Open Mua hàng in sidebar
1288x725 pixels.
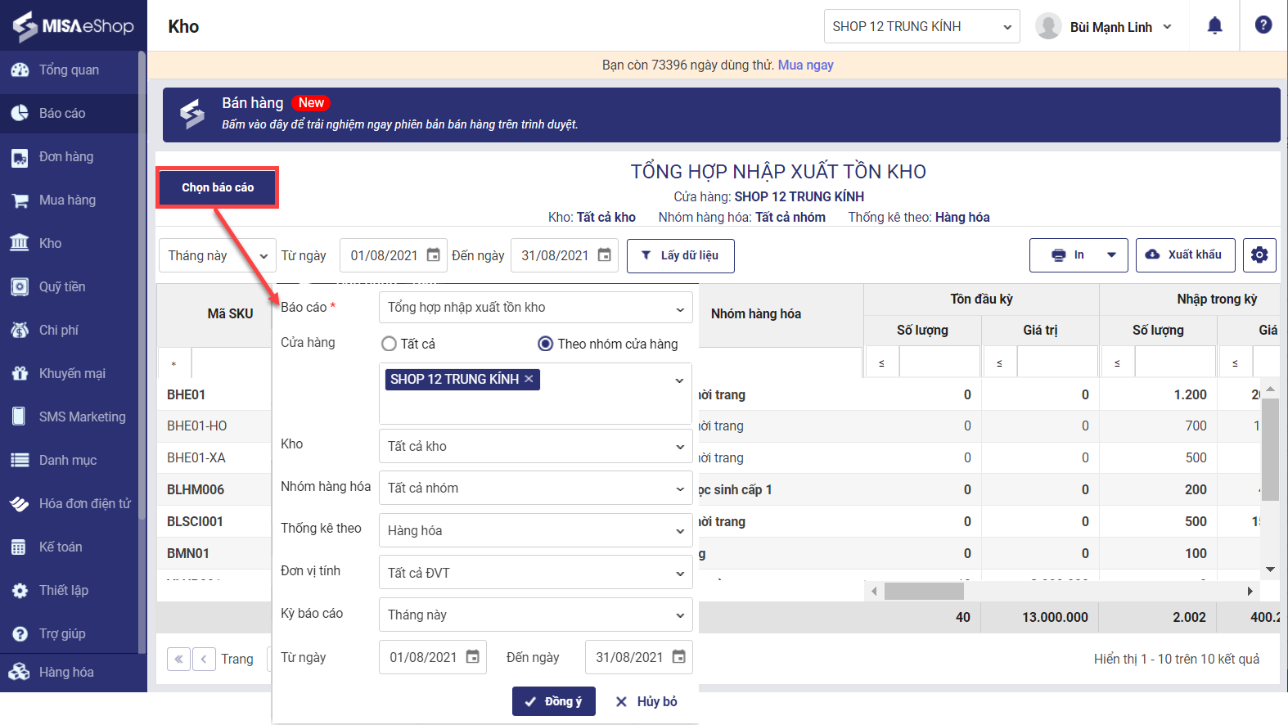(x=69, y=200)
